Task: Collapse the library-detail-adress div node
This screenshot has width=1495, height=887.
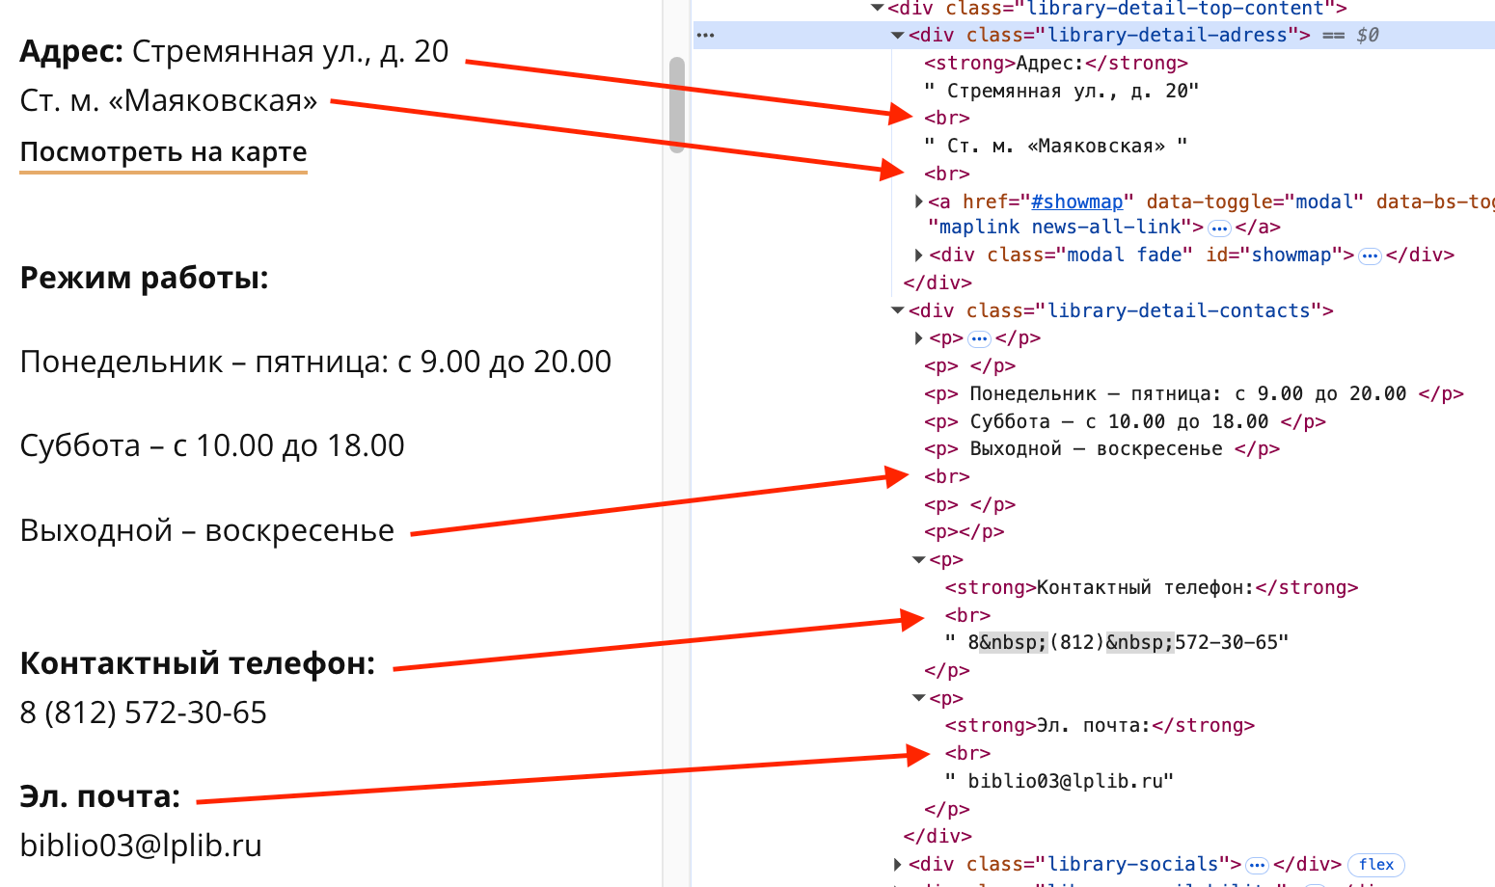Action: 897,36
